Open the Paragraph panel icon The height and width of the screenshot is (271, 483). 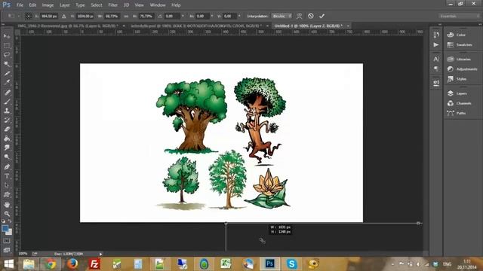tap(436, 69)
